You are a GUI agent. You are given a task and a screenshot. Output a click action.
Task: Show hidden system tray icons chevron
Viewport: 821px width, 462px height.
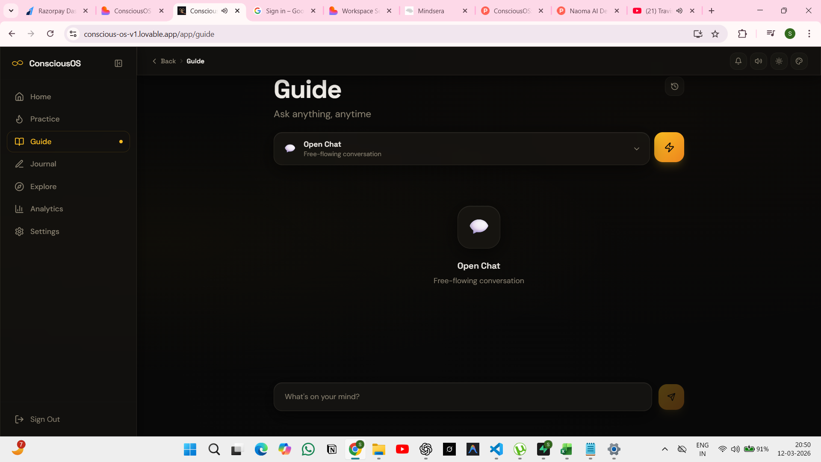pos(664,449)
